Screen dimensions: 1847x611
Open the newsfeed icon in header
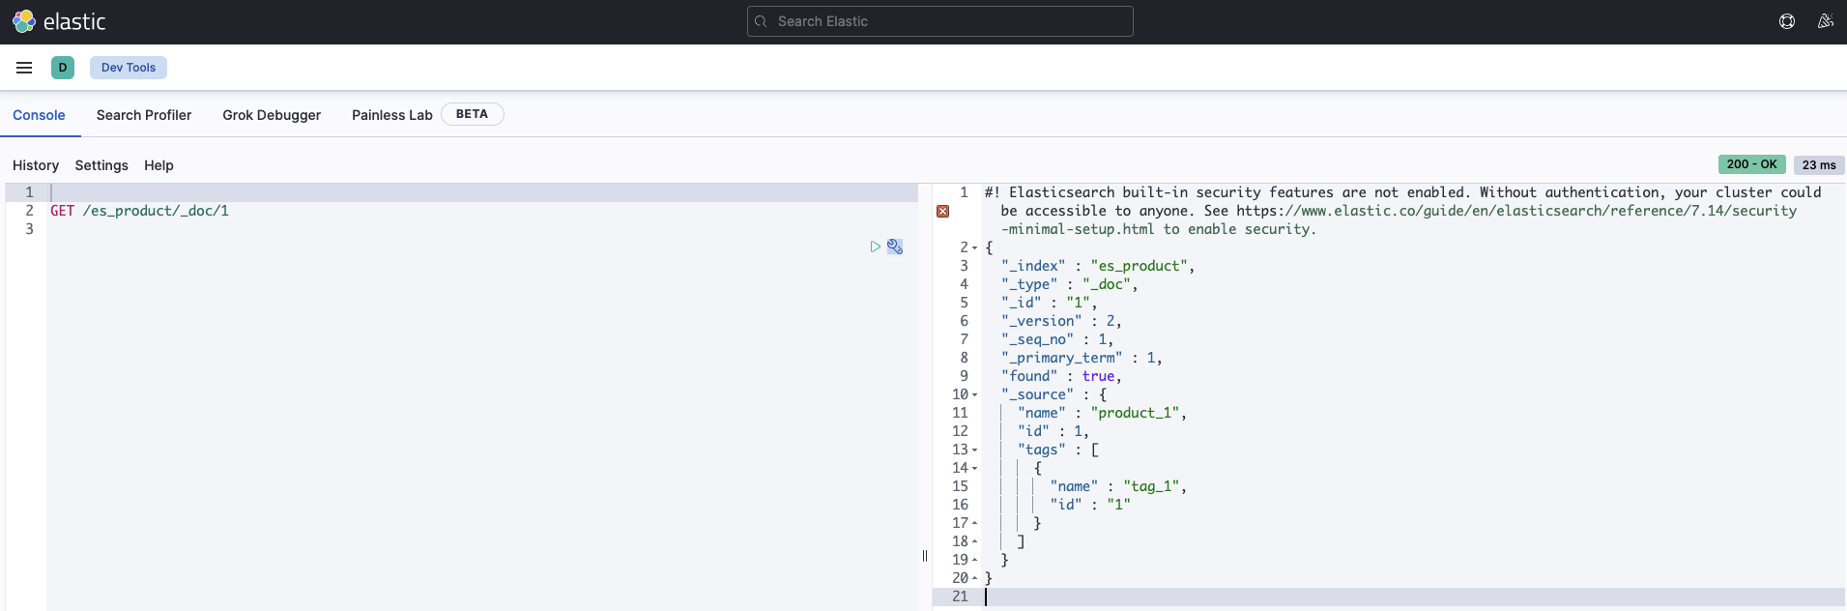click(1826, 21)
